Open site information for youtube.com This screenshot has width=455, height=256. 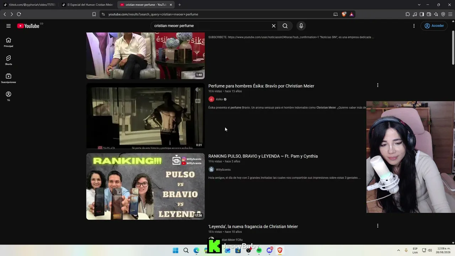(x=103, y=14)
